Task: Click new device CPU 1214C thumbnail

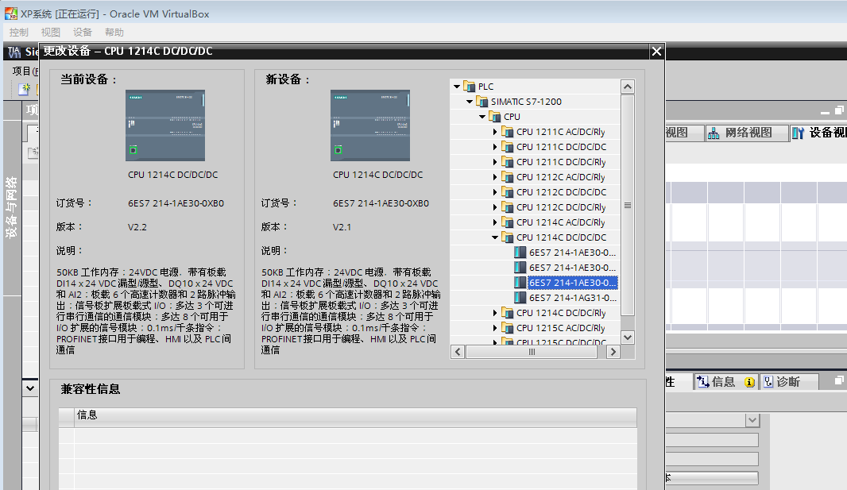Action: coord(370,125)
